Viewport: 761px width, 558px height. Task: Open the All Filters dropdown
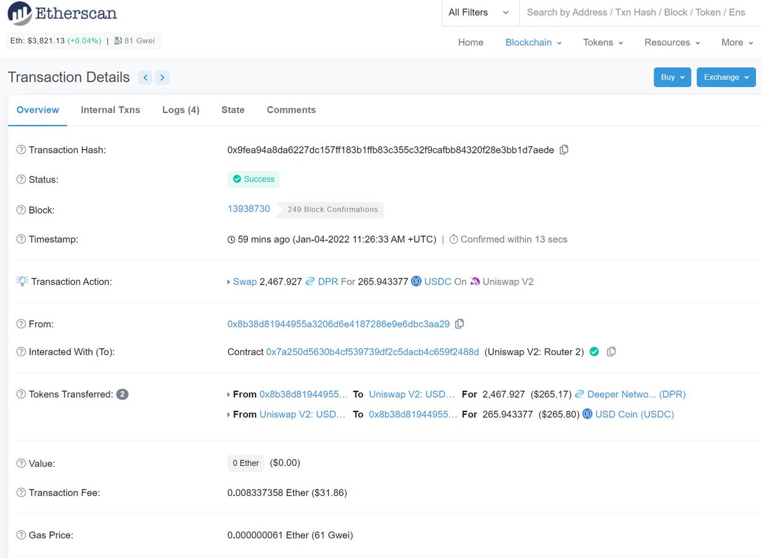(480, 13)
